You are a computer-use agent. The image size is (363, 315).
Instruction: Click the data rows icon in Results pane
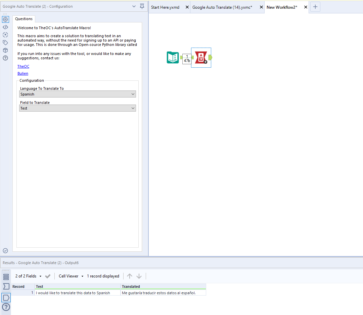5,277
